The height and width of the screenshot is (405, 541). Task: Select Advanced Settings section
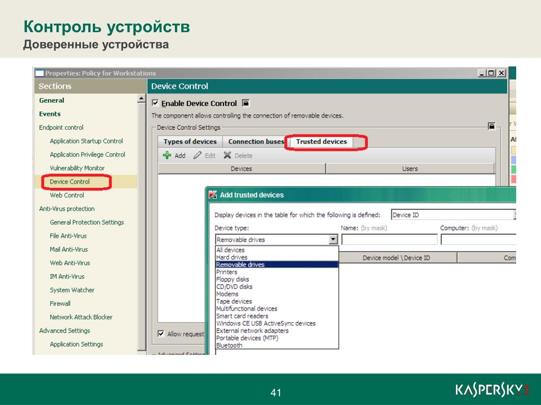[64, 331]
